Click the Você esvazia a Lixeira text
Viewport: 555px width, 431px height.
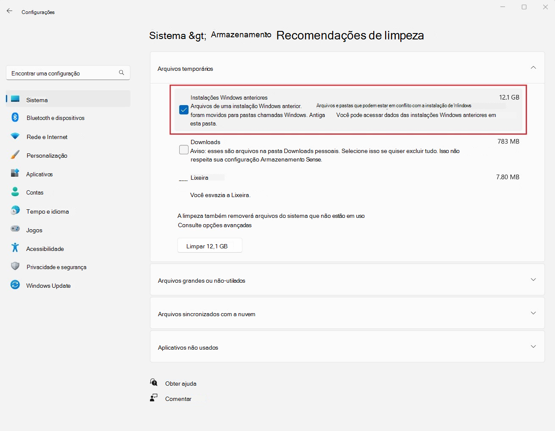(220, 195)
